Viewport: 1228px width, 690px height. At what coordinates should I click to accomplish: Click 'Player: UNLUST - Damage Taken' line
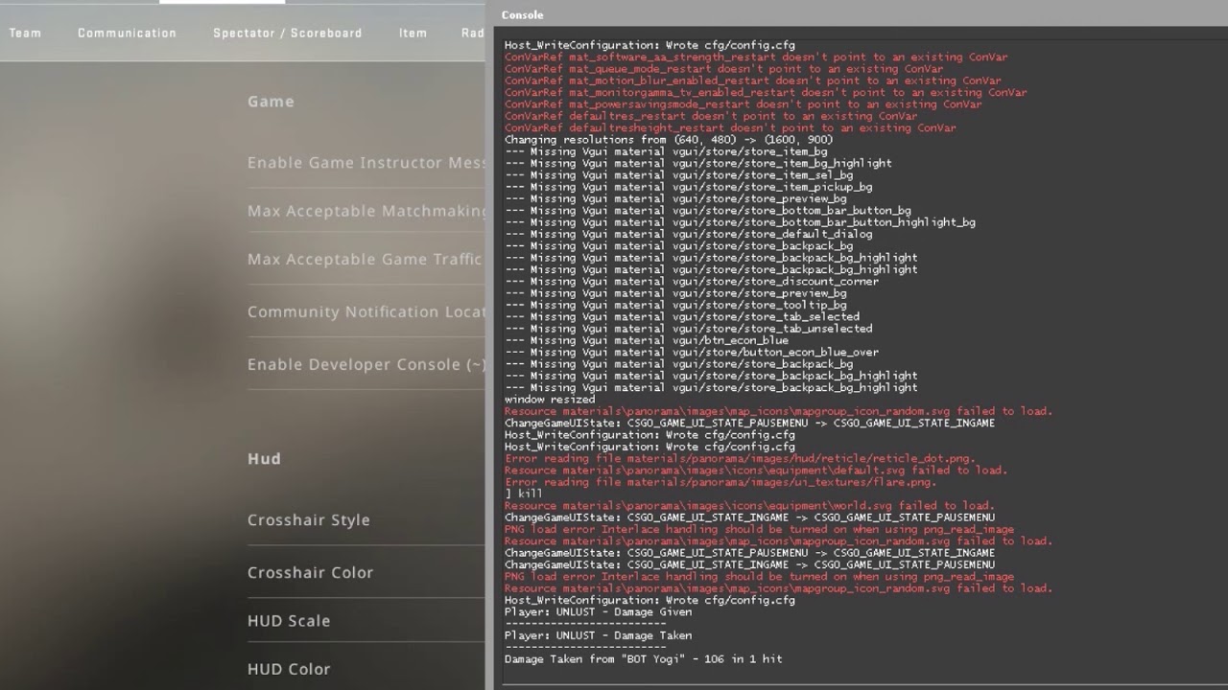598,635
